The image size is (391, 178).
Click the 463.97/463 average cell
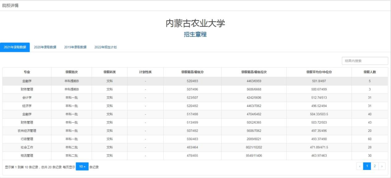click(319, 156)
